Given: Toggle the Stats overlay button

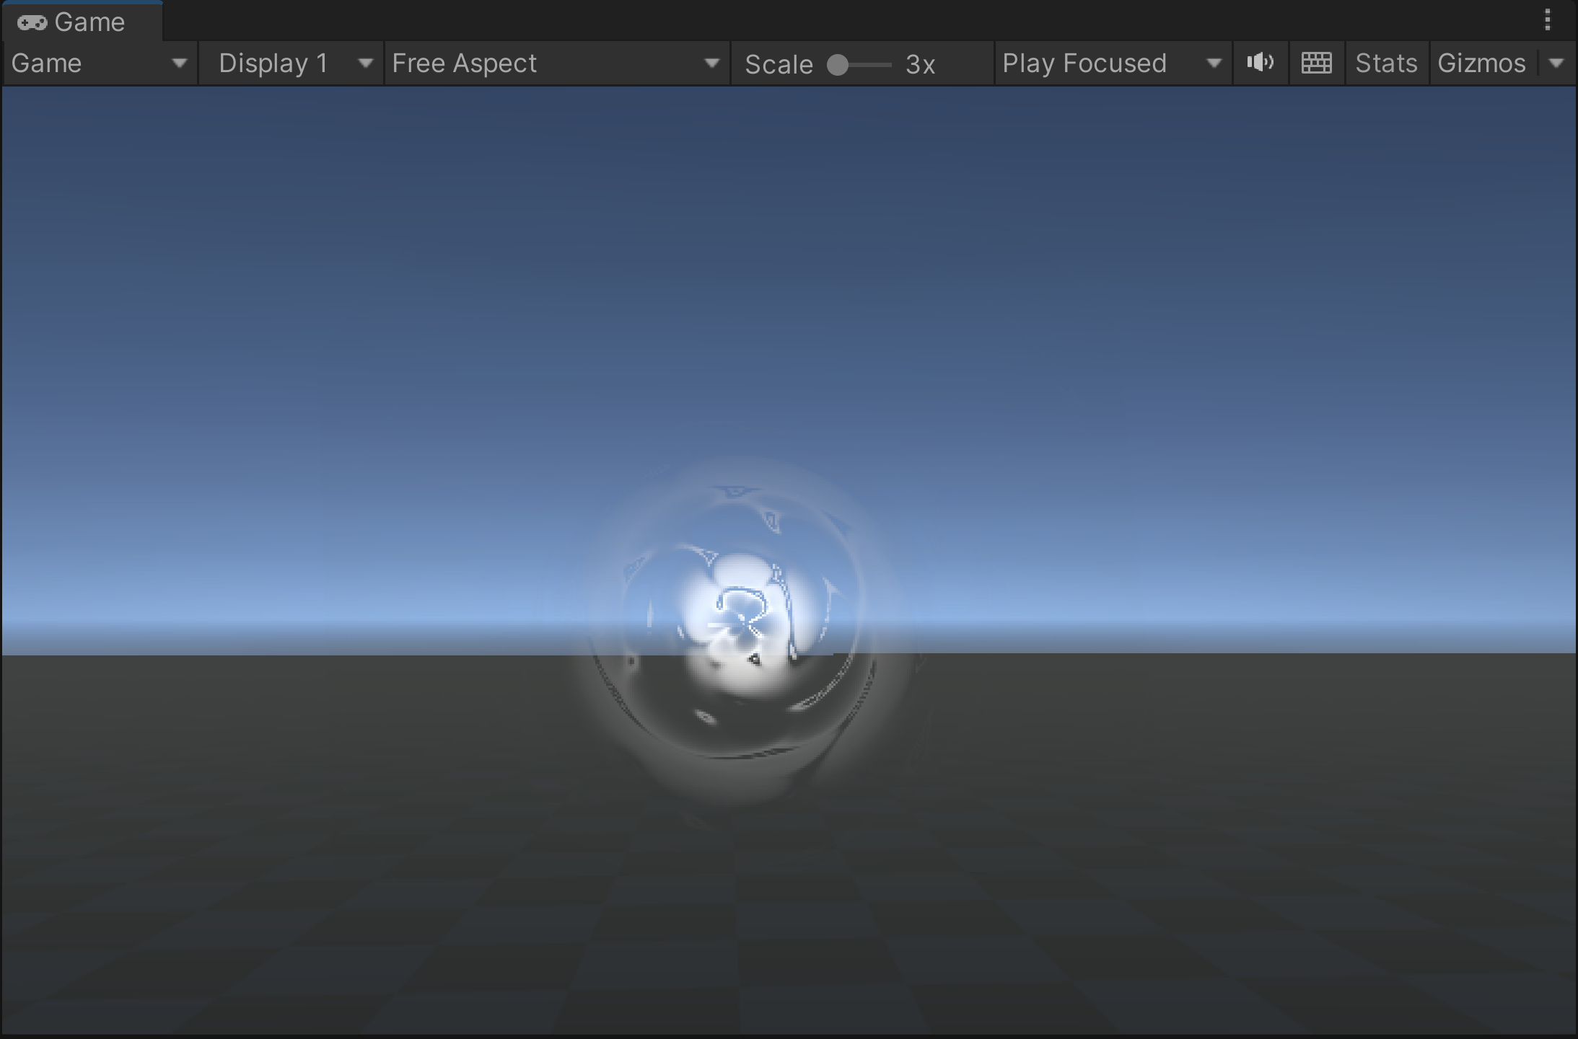Looking at the screenshot, I should tap(1387, 63).
